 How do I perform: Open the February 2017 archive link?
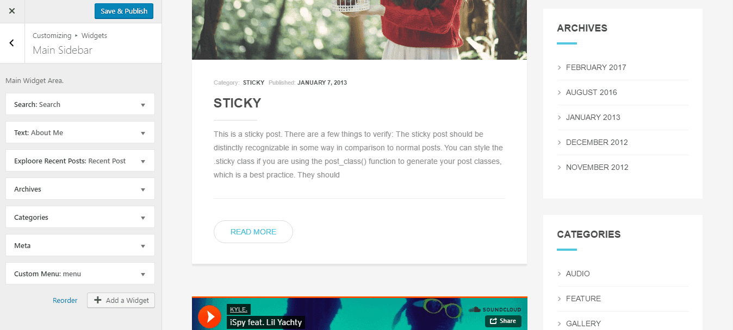point(596,67)
